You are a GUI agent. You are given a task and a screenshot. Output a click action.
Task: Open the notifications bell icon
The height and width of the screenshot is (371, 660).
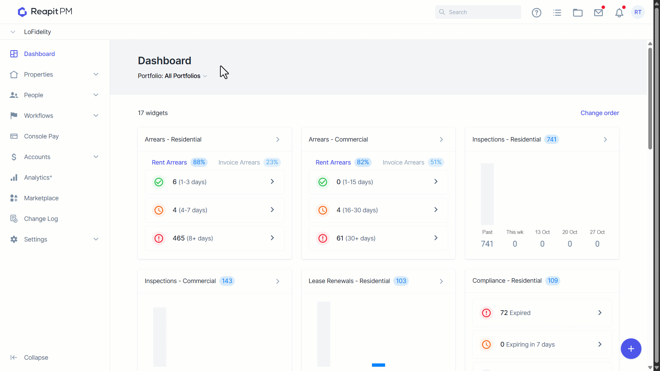click(619, 13)
